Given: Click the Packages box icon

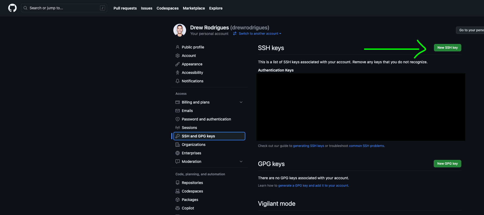Looking at the screenshot, I should coord(178,200).
